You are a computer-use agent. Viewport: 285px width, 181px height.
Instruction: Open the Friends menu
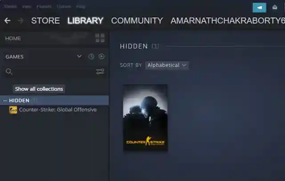pyautogui.click(x=44, y=7)
